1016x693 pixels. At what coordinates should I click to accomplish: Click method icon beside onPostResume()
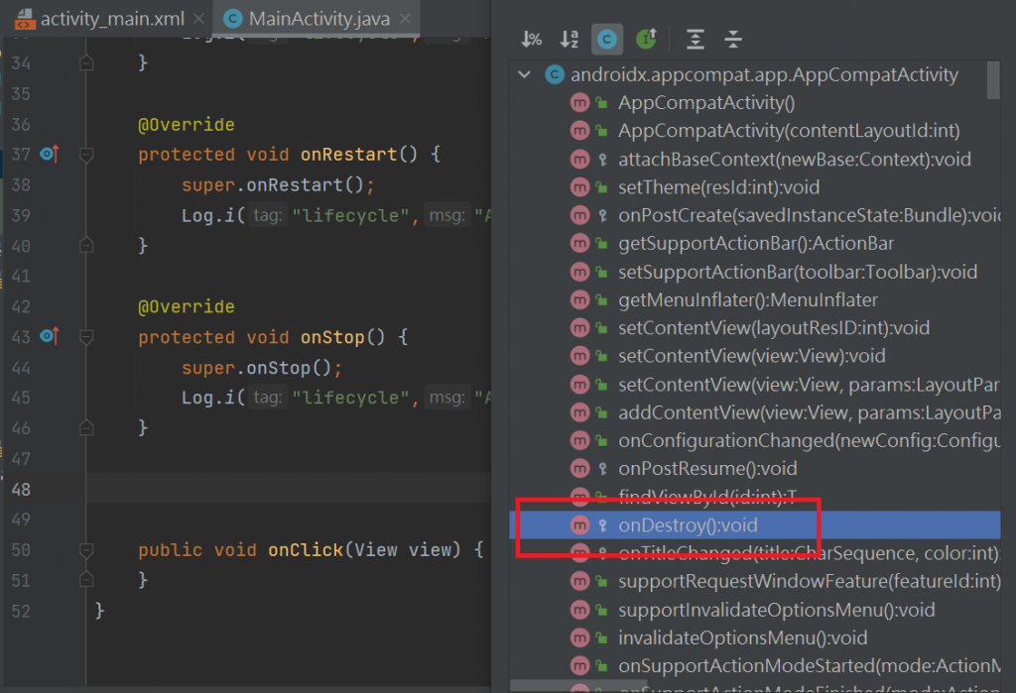[579, 468]
